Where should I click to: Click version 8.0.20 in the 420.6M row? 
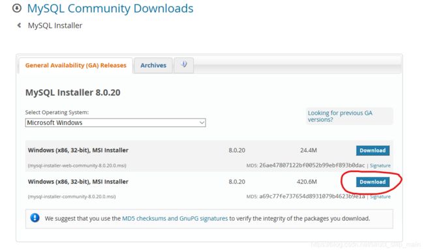click(x=237, y=182)
